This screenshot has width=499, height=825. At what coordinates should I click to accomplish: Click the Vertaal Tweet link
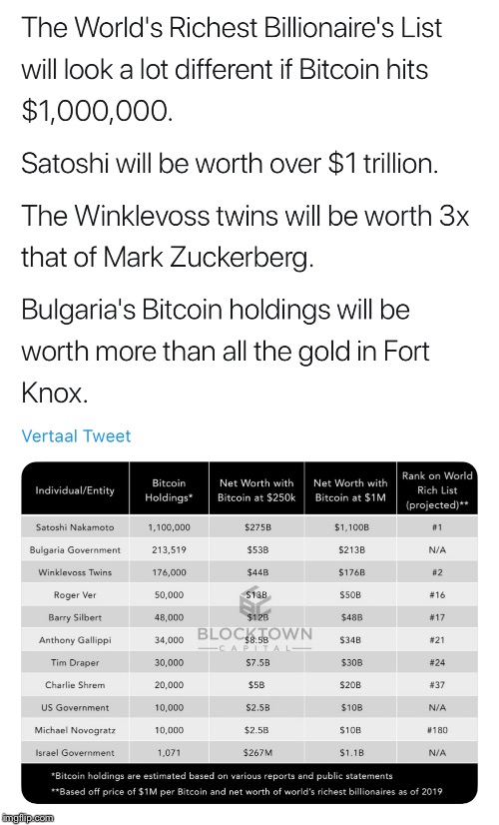76,435
